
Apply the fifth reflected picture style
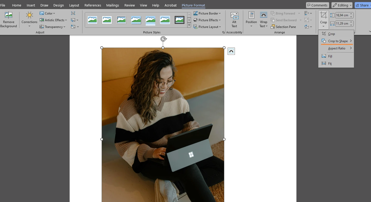coord(151,20)
